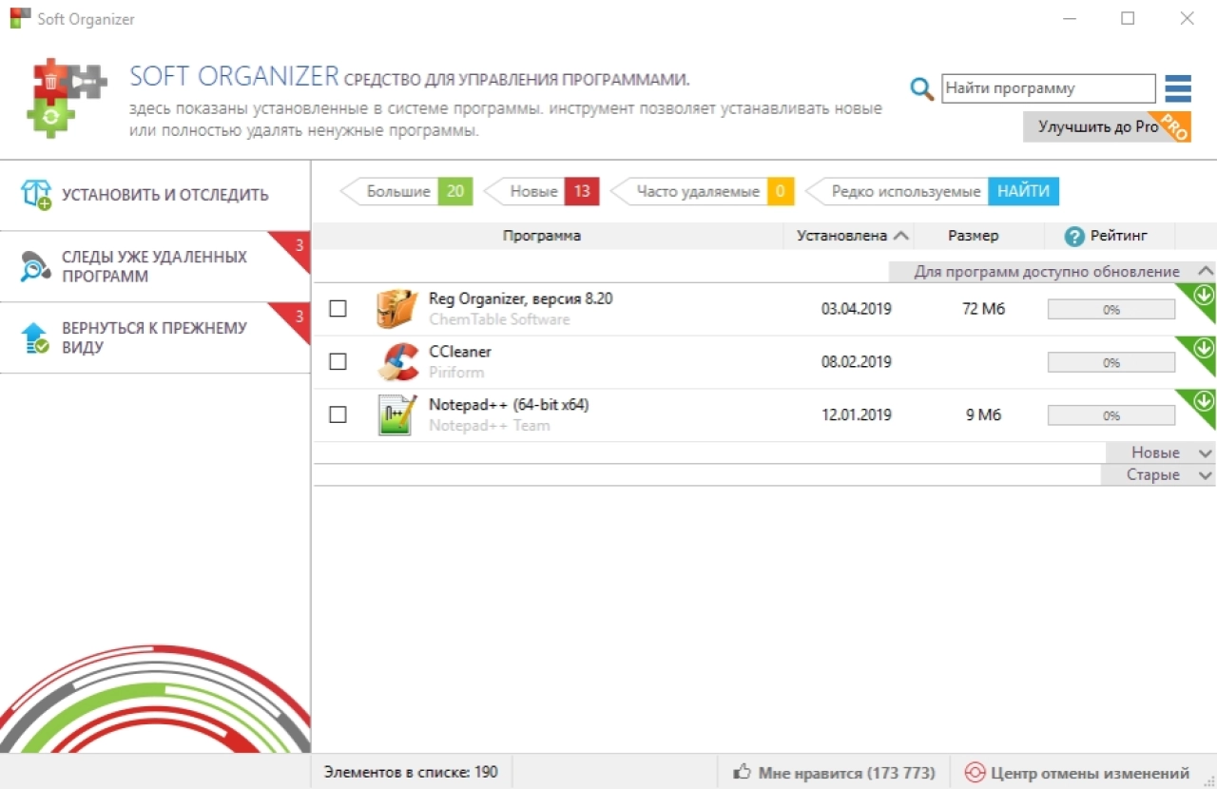Click the undo center red icon
Viewport: 1217px width, 789px height.
click(x=975, y=772)
